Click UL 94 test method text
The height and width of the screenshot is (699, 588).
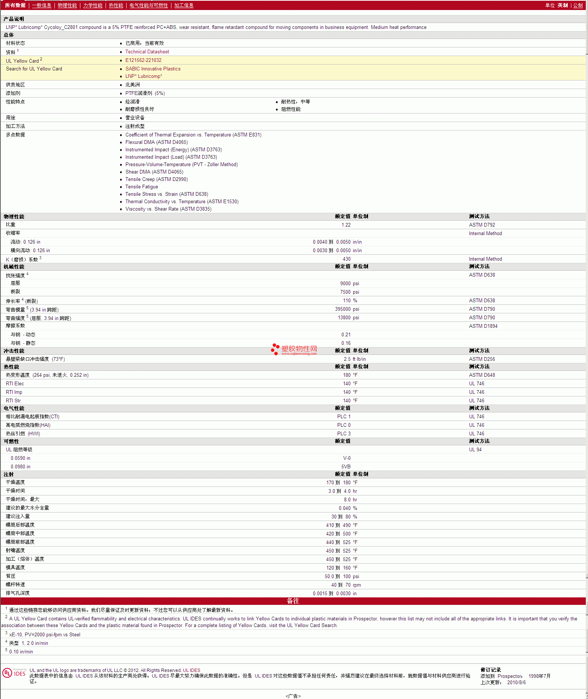pos(475,450)
